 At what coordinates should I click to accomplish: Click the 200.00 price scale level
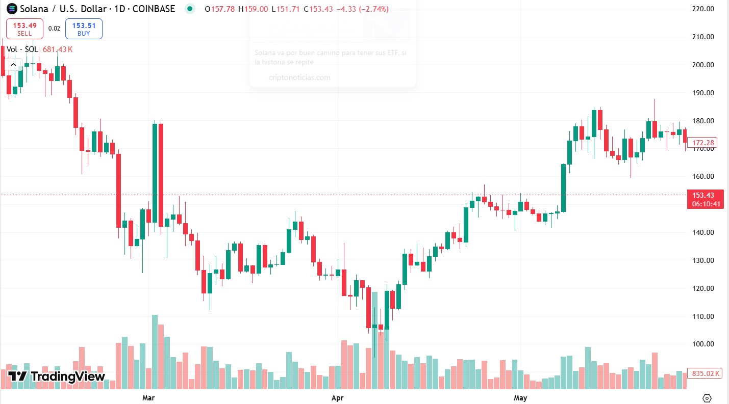click(x=702, y=65)
